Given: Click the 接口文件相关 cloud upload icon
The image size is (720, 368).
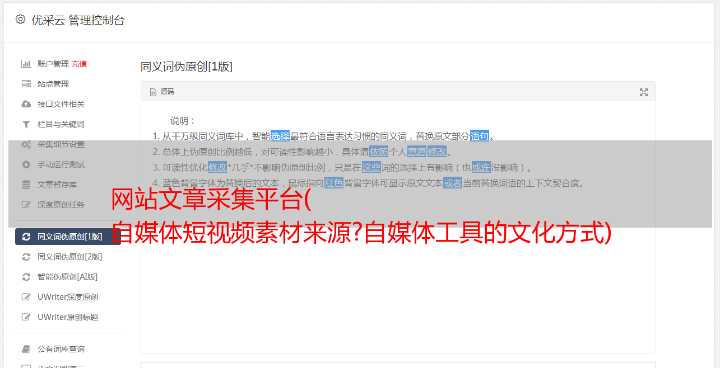Looking at the screenshot, I should pyautogui.click(x=26, y=104).
